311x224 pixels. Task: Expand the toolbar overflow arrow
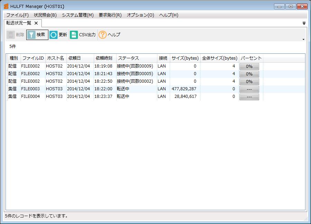[303, 39]
